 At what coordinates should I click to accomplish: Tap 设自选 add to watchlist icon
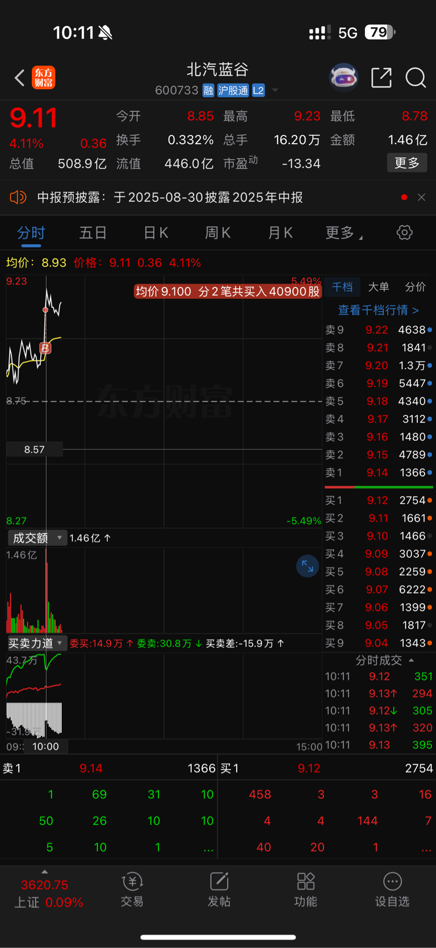coord(392,889)
